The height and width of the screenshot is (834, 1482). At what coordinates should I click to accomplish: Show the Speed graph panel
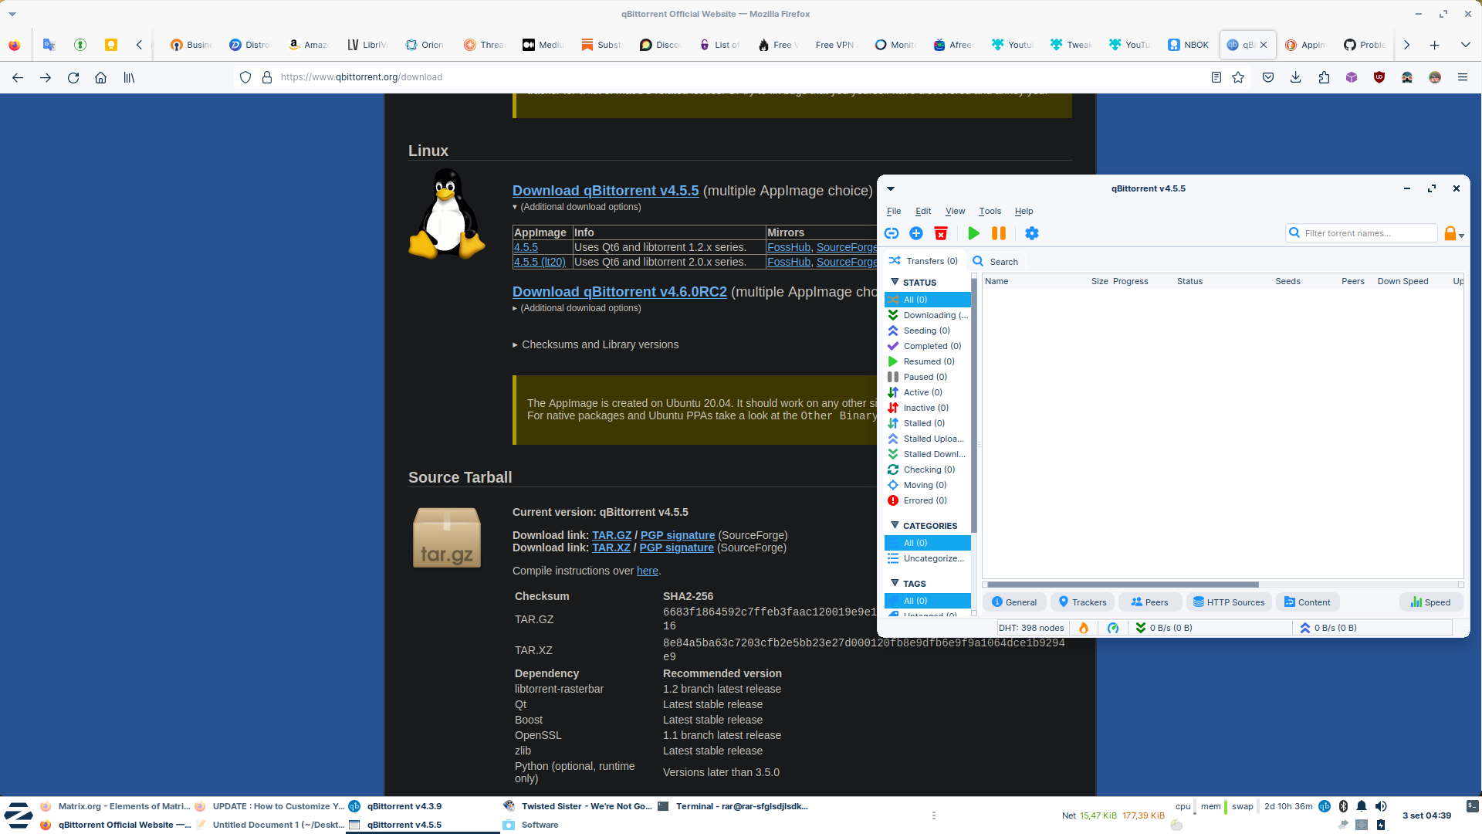1430,602
